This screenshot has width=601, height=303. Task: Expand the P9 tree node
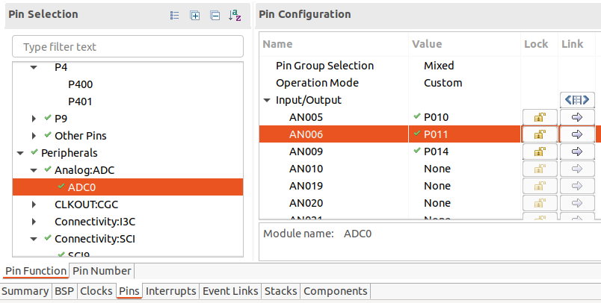click(x=34, y=119)
